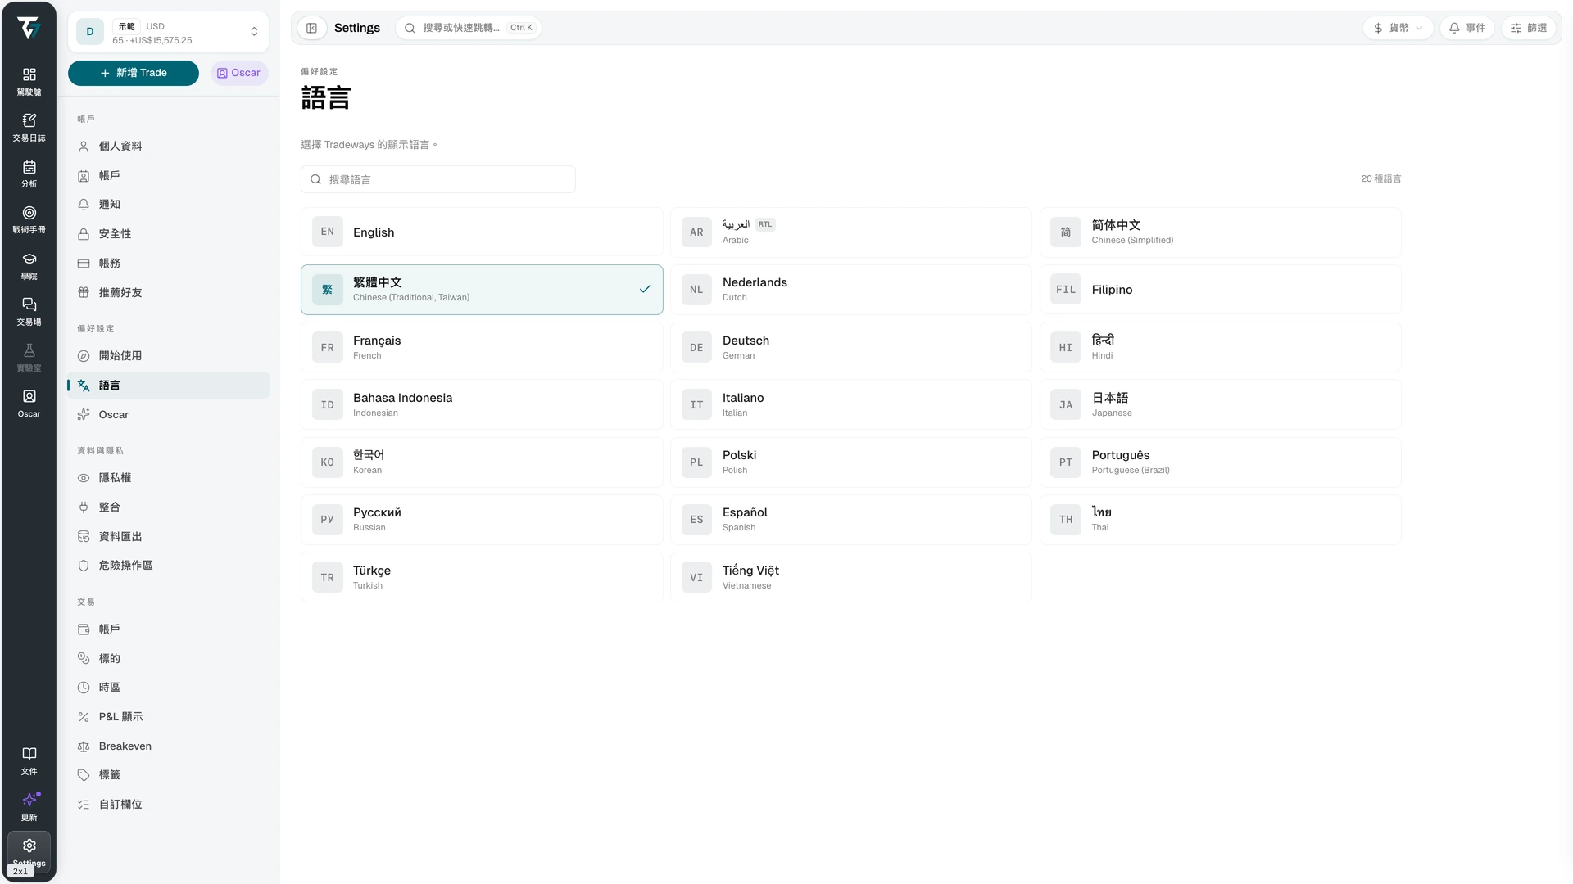This screenshot has width=1573, height=884.
Task: Open the Settings gear icon in rail
Action: [x=29, y=846]
